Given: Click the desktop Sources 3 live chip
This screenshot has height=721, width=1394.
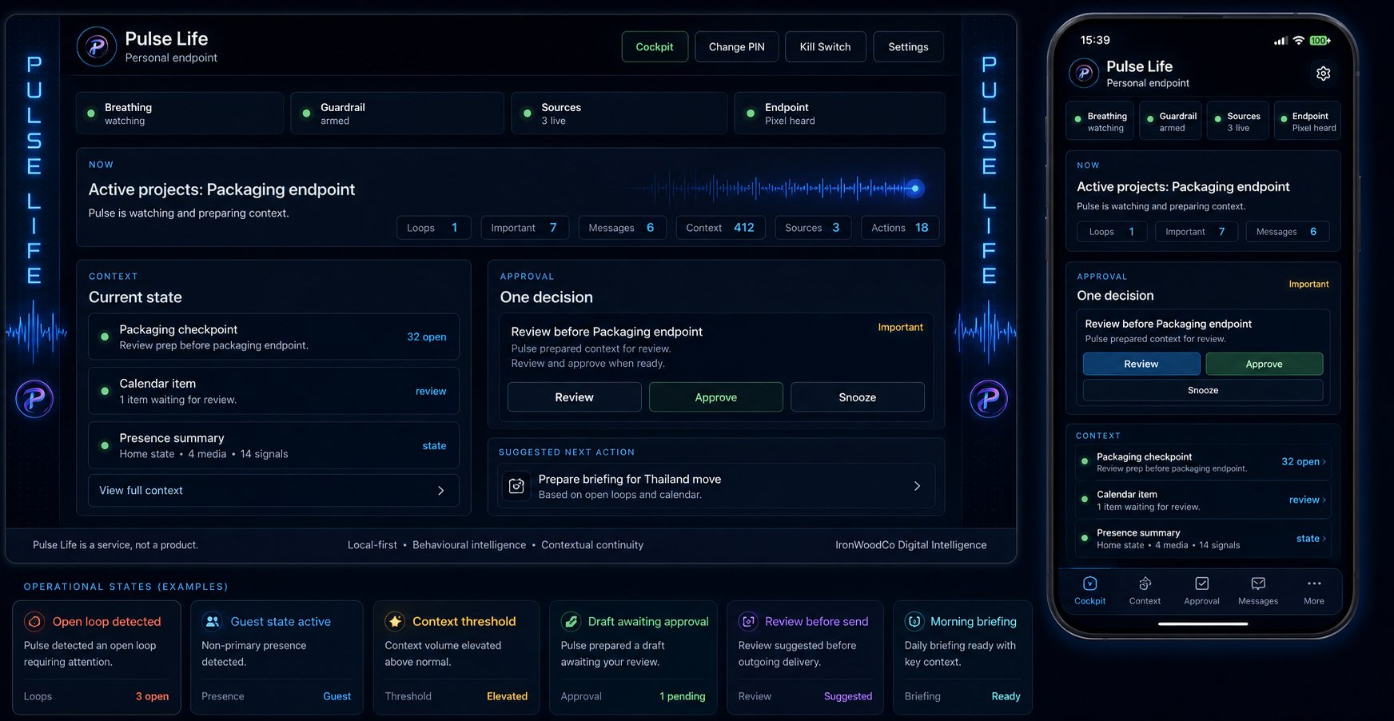Looking at the screenshot, I should point(619,113).
